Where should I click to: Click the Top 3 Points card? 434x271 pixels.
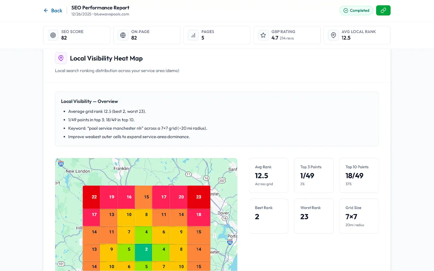point(314,175)
